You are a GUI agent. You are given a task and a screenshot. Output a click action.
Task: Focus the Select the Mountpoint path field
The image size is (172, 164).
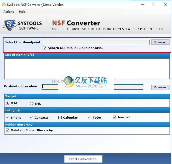(x=96, y=42)
